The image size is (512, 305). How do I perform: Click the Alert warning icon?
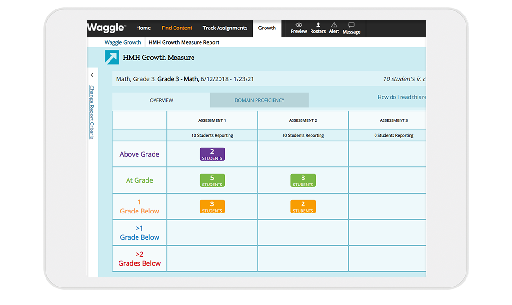pyautogui.click(x=334, y=28)
